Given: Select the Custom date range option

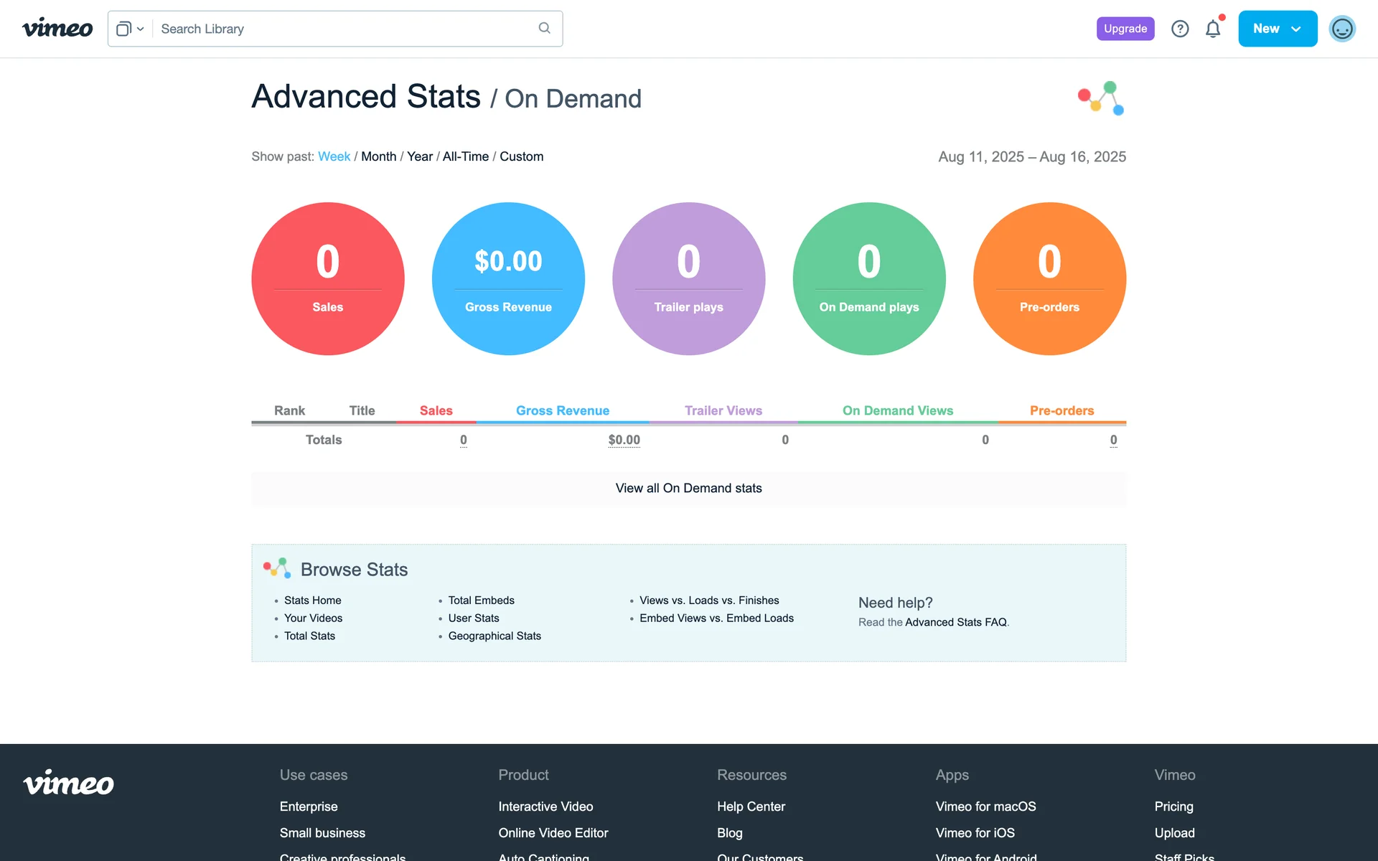Looking at the screenshot, I should [521, 156].
